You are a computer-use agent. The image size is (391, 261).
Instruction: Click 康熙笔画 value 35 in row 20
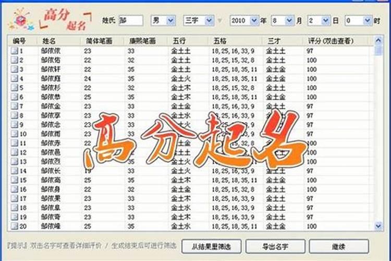click(131, 227)
